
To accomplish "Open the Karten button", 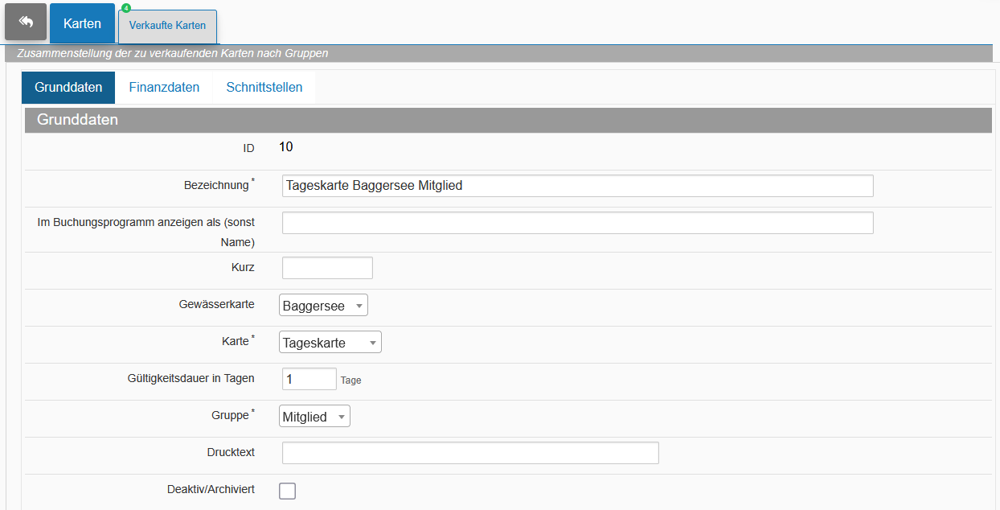I will coord(82,23).
